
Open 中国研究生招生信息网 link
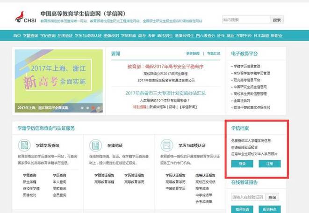point(250,87)
